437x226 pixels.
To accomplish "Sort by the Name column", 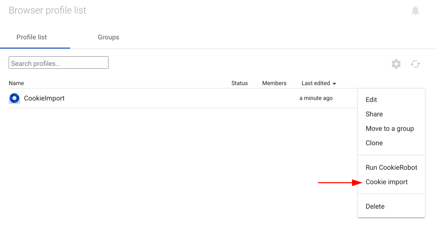I will (x=16, y=83).
